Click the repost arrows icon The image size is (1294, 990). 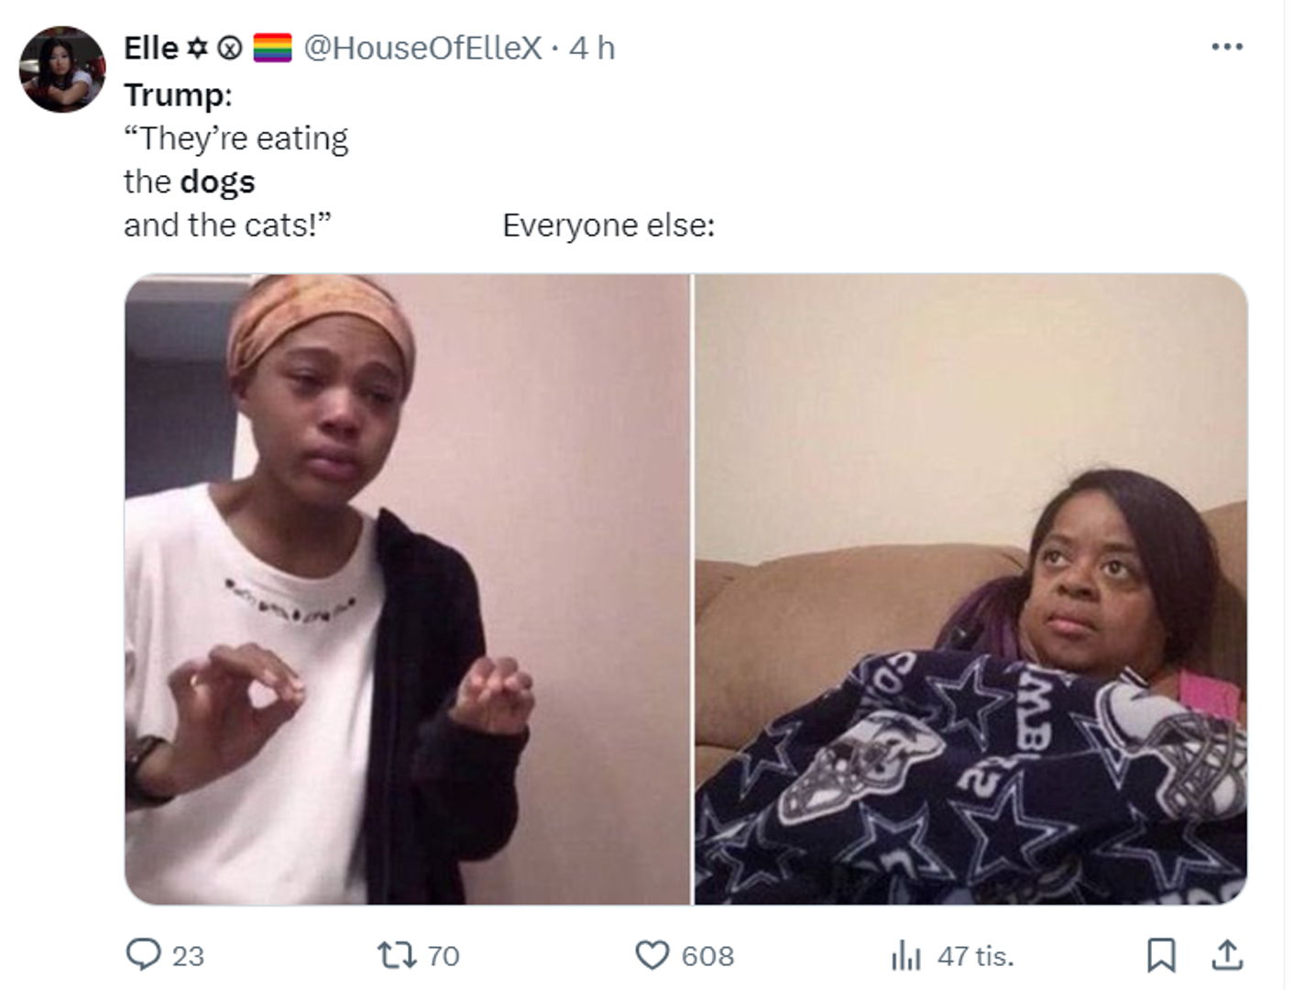[397, 955]
